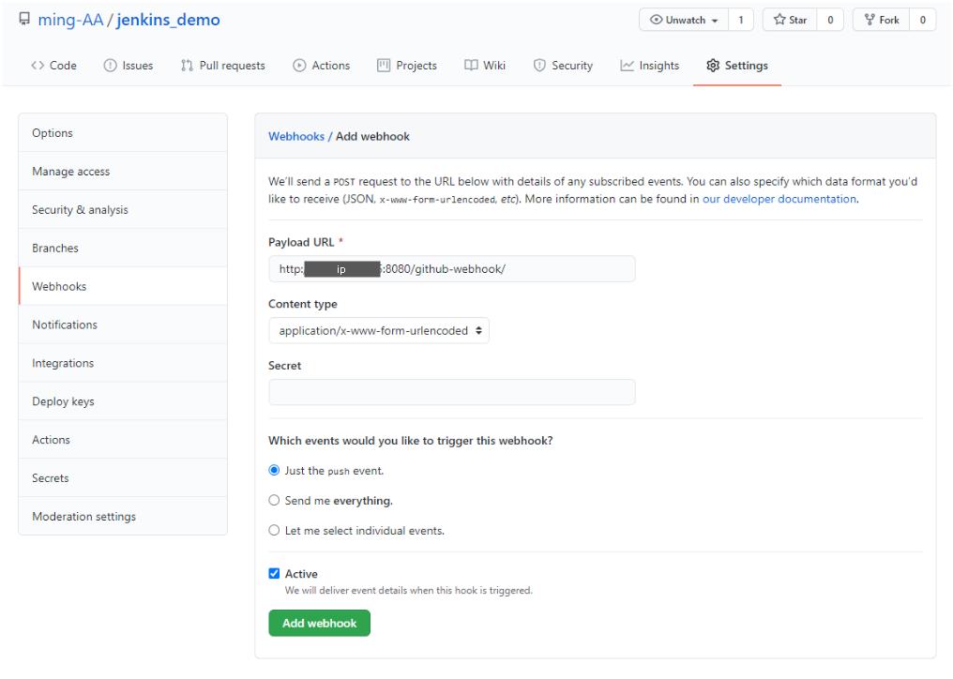Viewport: 953px width, 679px height.
Task: Open the Content type dropdown
Action: click(379, 330)
